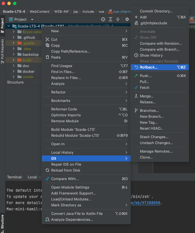Screen dimensions: 195x233
Task: Select Find Usages in context menu
Action: pyautogui.click(x=86, y=66)
